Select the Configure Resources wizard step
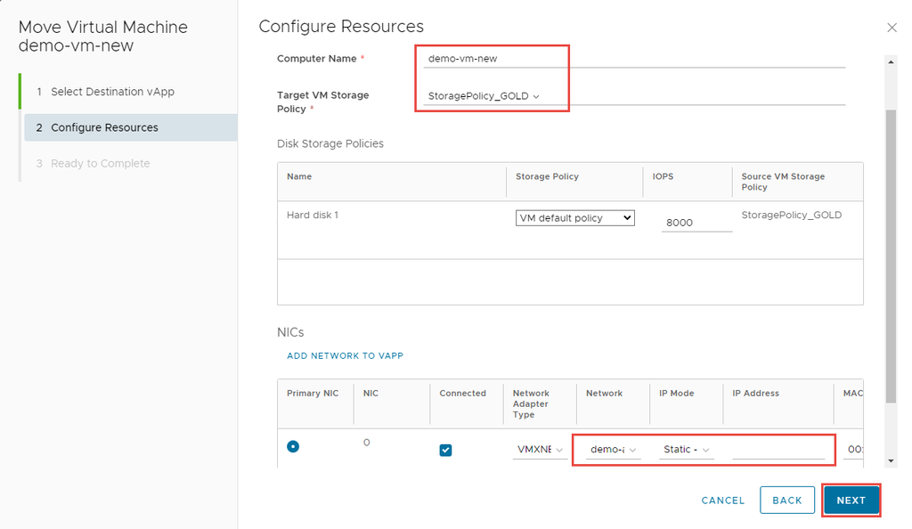This screenshot has height=529, width=912. click(x=104, y=127)
